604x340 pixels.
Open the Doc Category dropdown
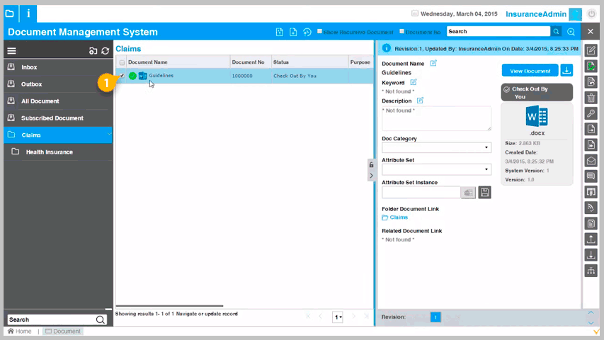point(436,147)
